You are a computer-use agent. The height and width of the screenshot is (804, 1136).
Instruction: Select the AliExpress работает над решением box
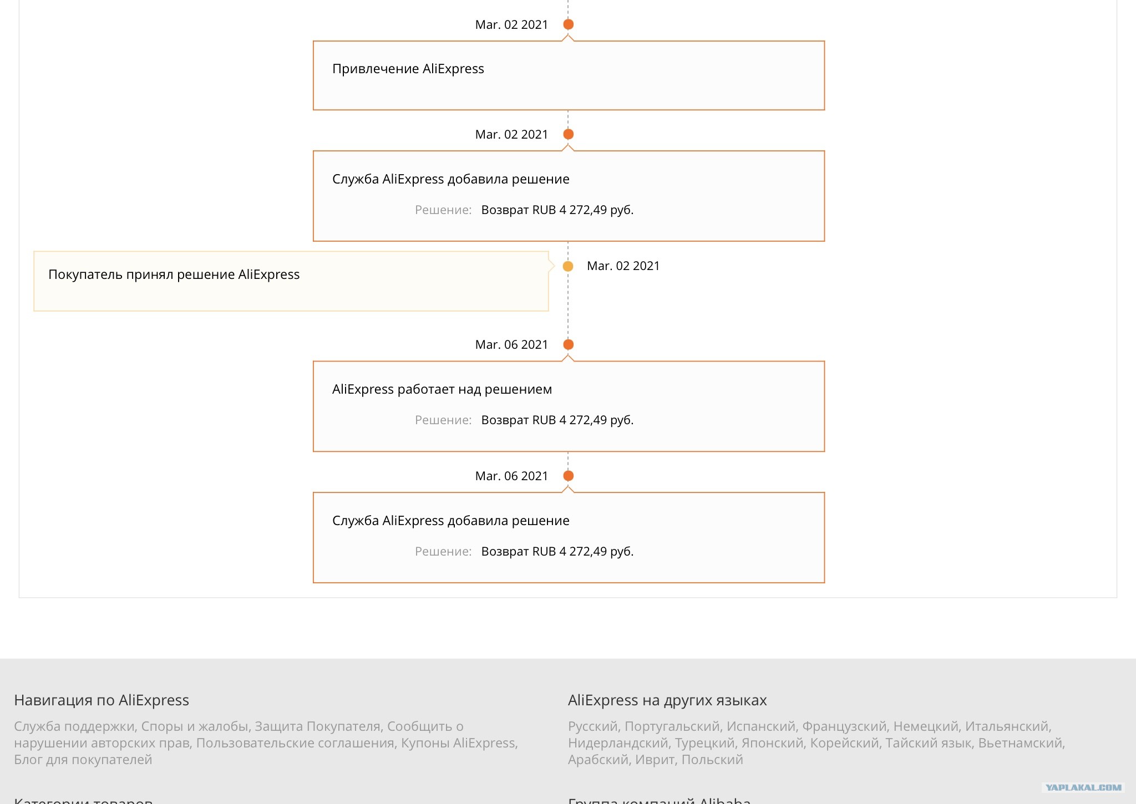(569, 406)
